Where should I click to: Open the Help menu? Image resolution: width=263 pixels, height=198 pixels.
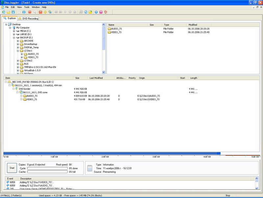click(44, 7)
